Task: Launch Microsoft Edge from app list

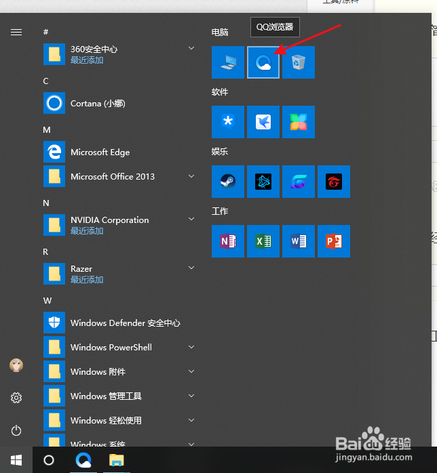Action: coord(120,152)
